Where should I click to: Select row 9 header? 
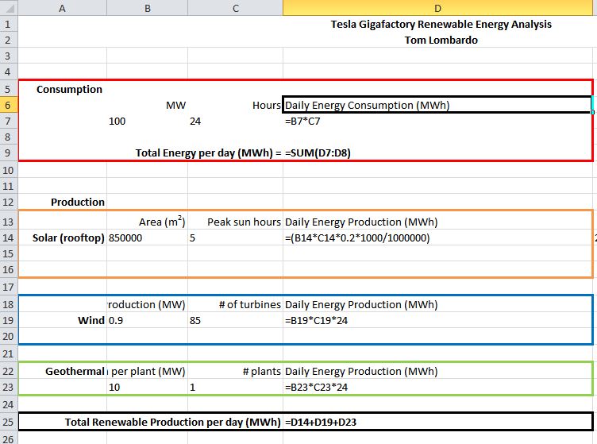(x=9, y=153)
